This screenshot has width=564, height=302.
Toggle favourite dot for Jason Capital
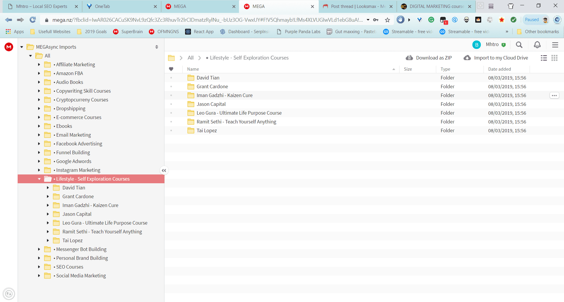(x=171, y=104)
